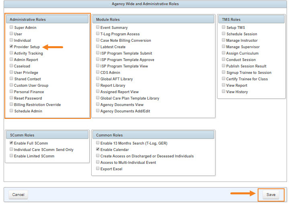
Task: Uncheck the Enable Calendar checkbox
Action: pyautogui.click(x=98, y=150)
